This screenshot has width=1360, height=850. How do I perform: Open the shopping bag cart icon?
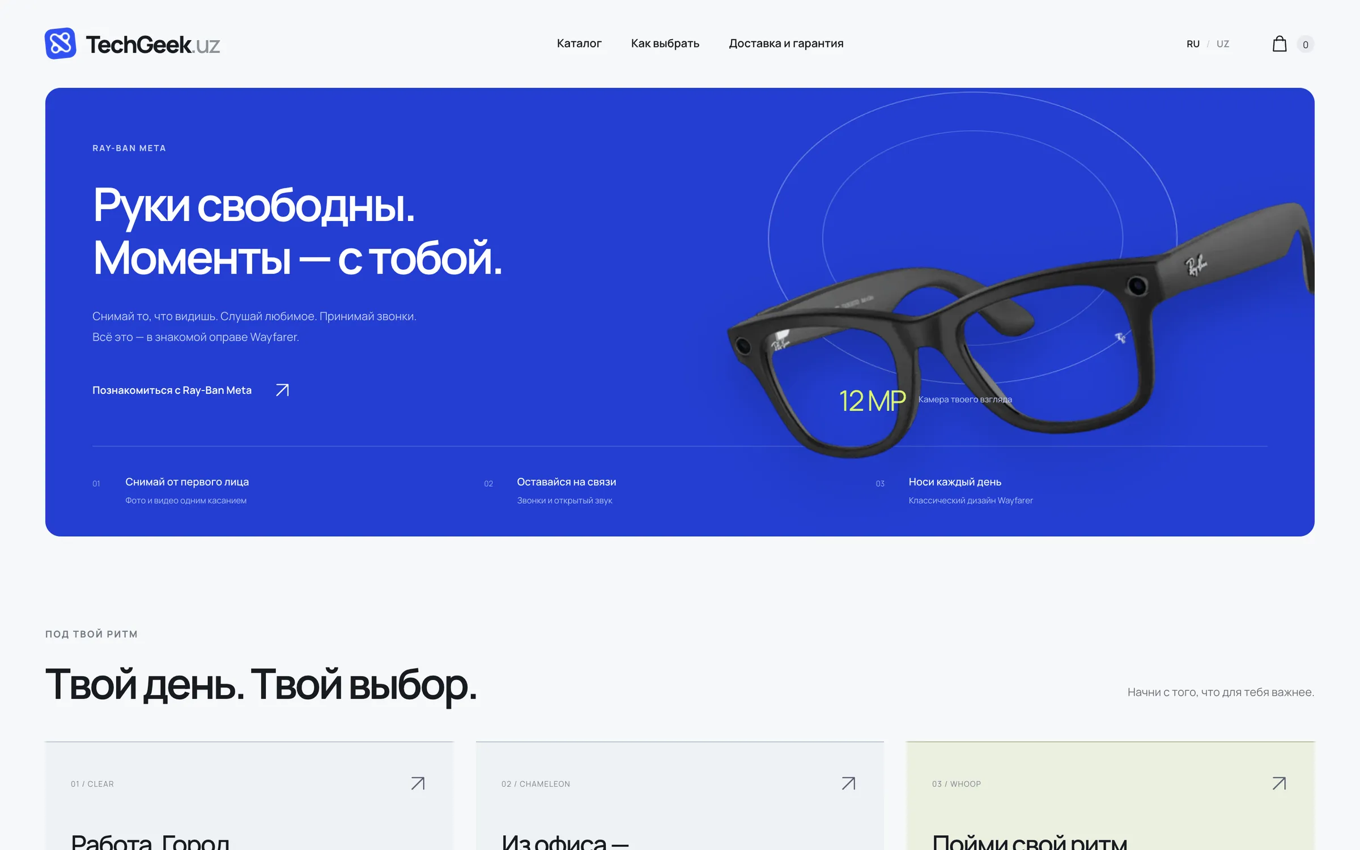coord(1280,44)
